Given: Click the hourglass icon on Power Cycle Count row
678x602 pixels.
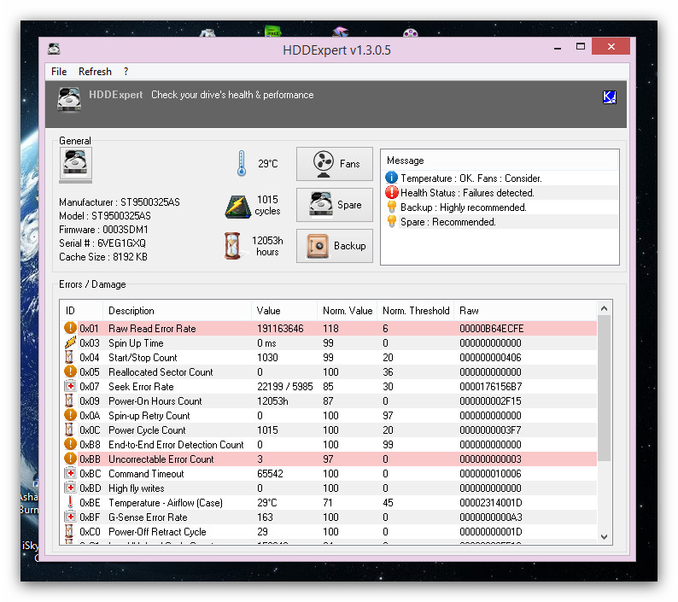Looking at the screenshot, I should [69, 430].
